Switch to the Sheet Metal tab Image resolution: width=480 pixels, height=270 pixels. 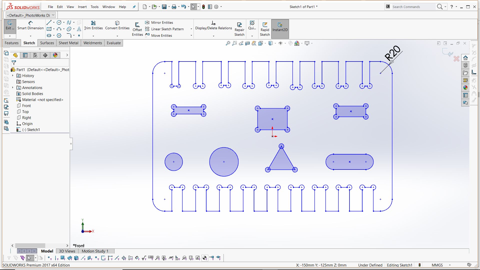click(x=68, y=43)
